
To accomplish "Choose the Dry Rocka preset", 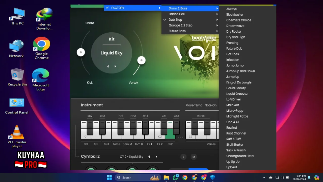I will click(233, 32).
